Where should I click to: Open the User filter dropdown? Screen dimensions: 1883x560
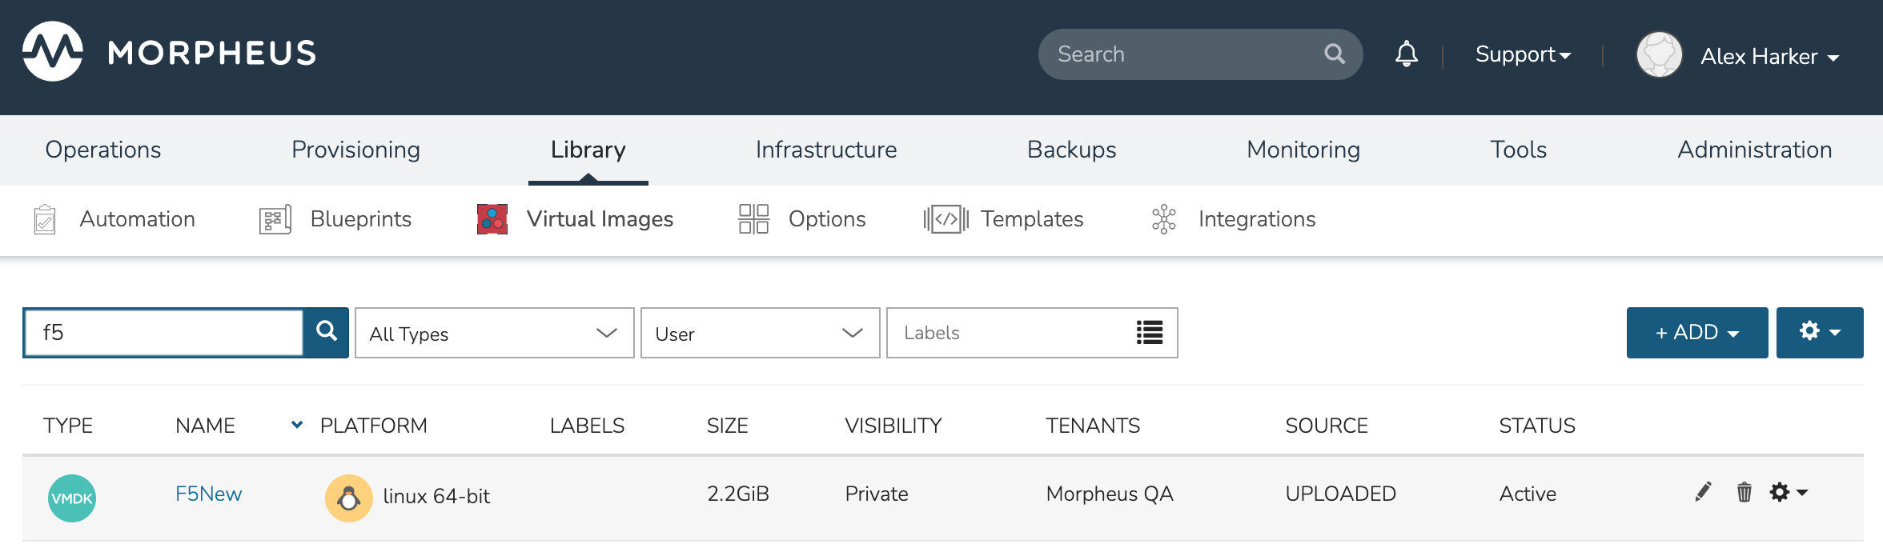pos(759,333)
